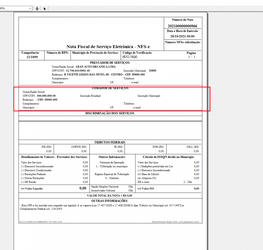The height and width of the screenshot is (250, 263).
Task: Click Município de Prestação do Serviço: label
Action: [x=95, y=53]
